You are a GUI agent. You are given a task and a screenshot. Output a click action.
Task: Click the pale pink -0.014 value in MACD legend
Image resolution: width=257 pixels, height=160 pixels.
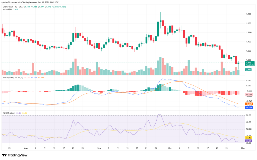pyautogui.click(x=27, y=77)
